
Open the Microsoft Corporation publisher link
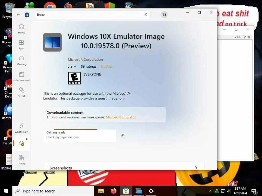85,59
